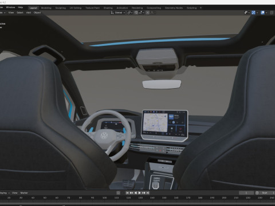Select the center infotainment screen object
The width and height of the screenshot is (275, 206).
tap(164, 125)
